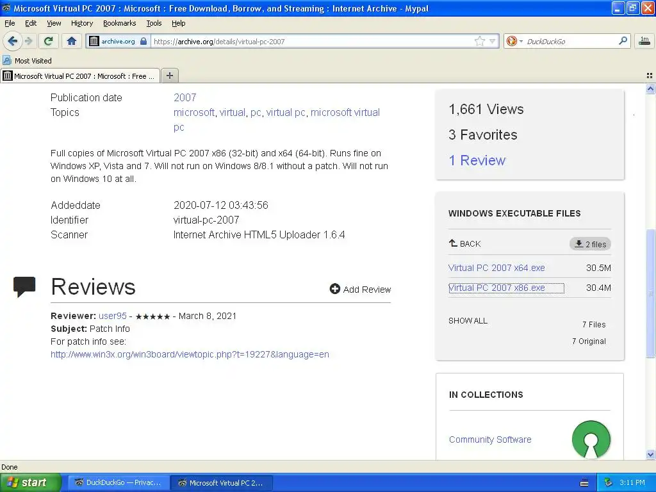Click BACK in the files panel
Image resolution: width=656 pixels, height=492 pixels.
point(465,243)
